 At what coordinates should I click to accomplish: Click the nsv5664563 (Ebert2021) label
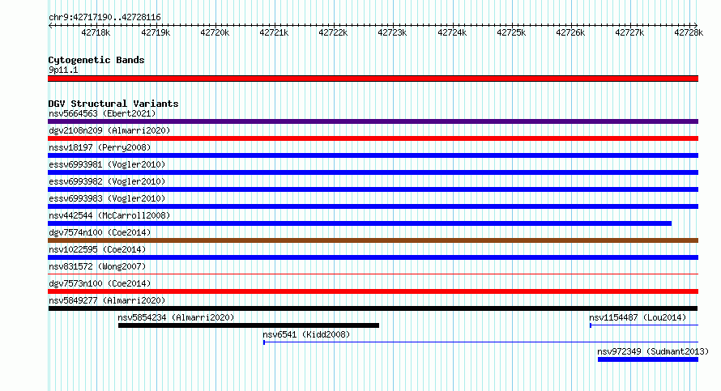102,113
